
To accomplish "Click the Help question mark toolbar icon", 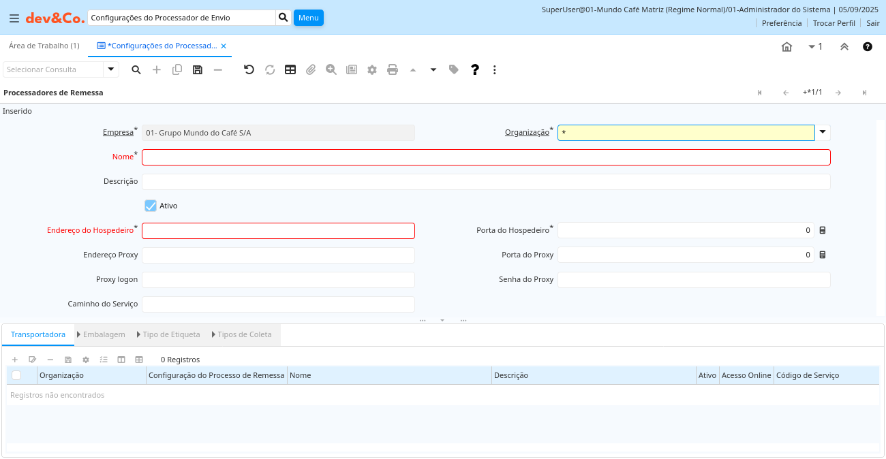I will point(475,69).
